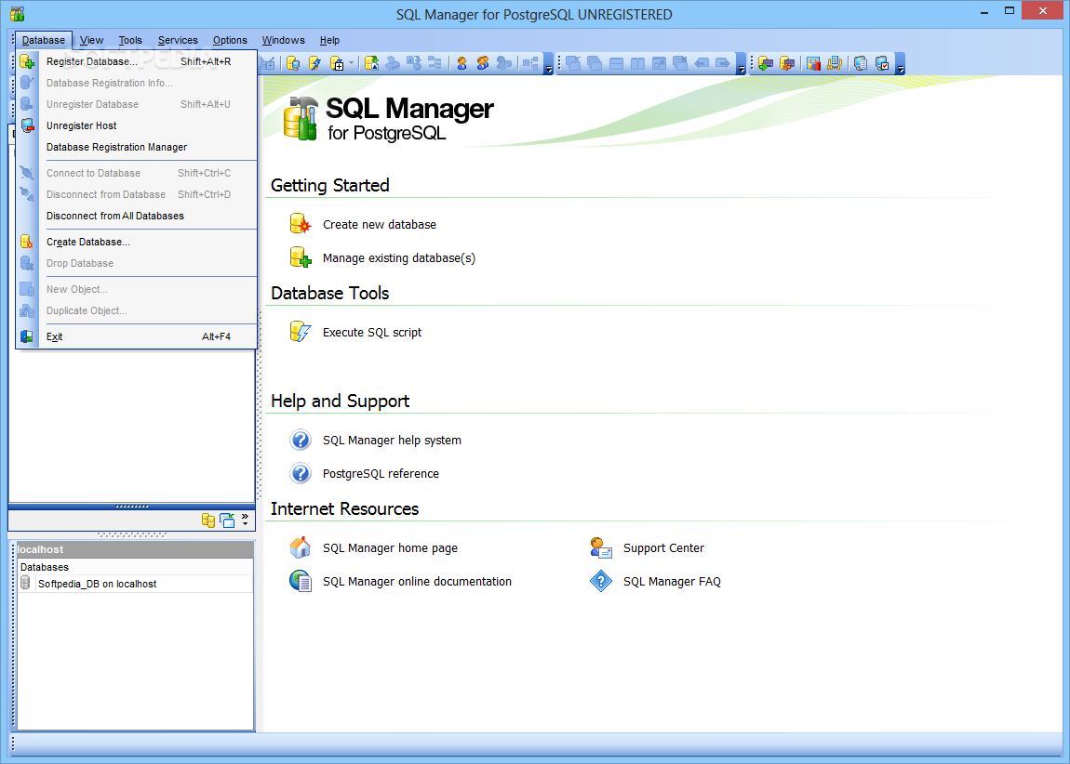Select Softpedia_DB on localhost row
This screenshot has width=1070, height=764.
135,584
